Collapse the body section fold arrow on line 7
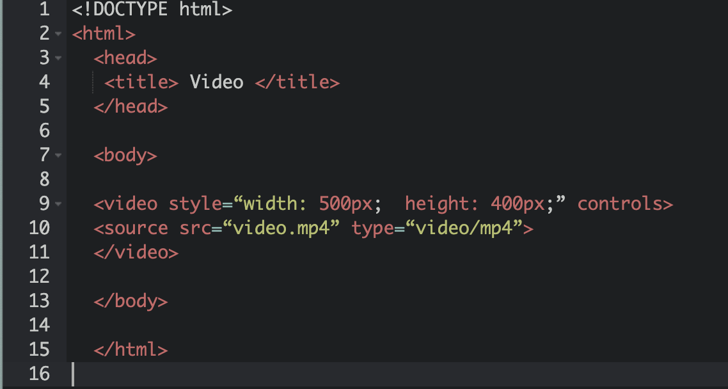The width and height of the screenshot is (728, 389). 58,155
